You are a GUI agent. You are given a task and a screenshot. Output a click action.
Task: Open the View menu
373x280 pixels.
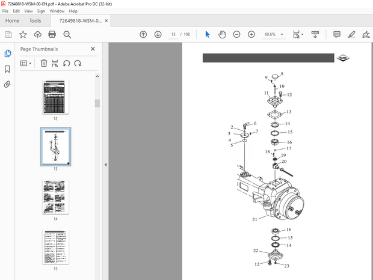pyautogui.click(x=28, y=11)
